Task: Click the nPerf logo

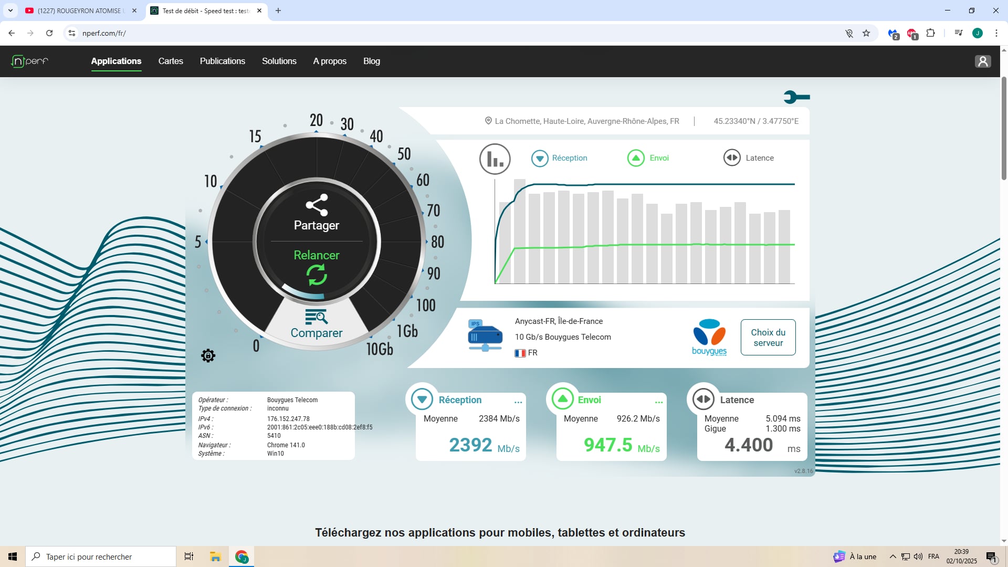Action: point(30,61)
